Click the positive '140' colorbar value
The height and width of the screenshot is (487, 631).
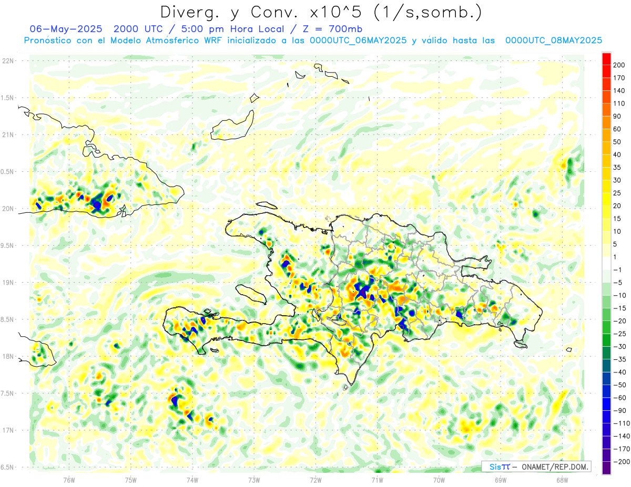tap(619, 90)
